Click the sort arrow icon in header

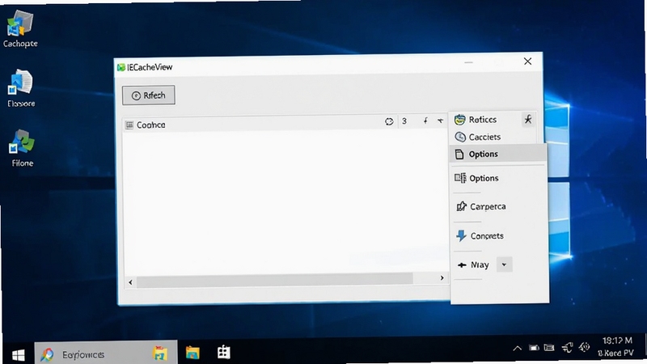[x=425, y=121]
